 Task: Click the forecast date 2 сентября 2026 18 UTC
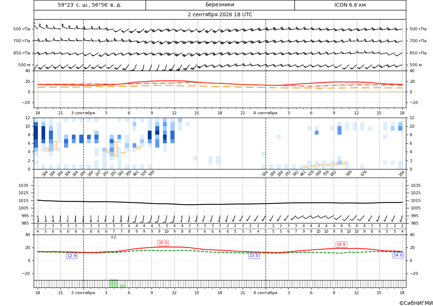click(220, 15)
